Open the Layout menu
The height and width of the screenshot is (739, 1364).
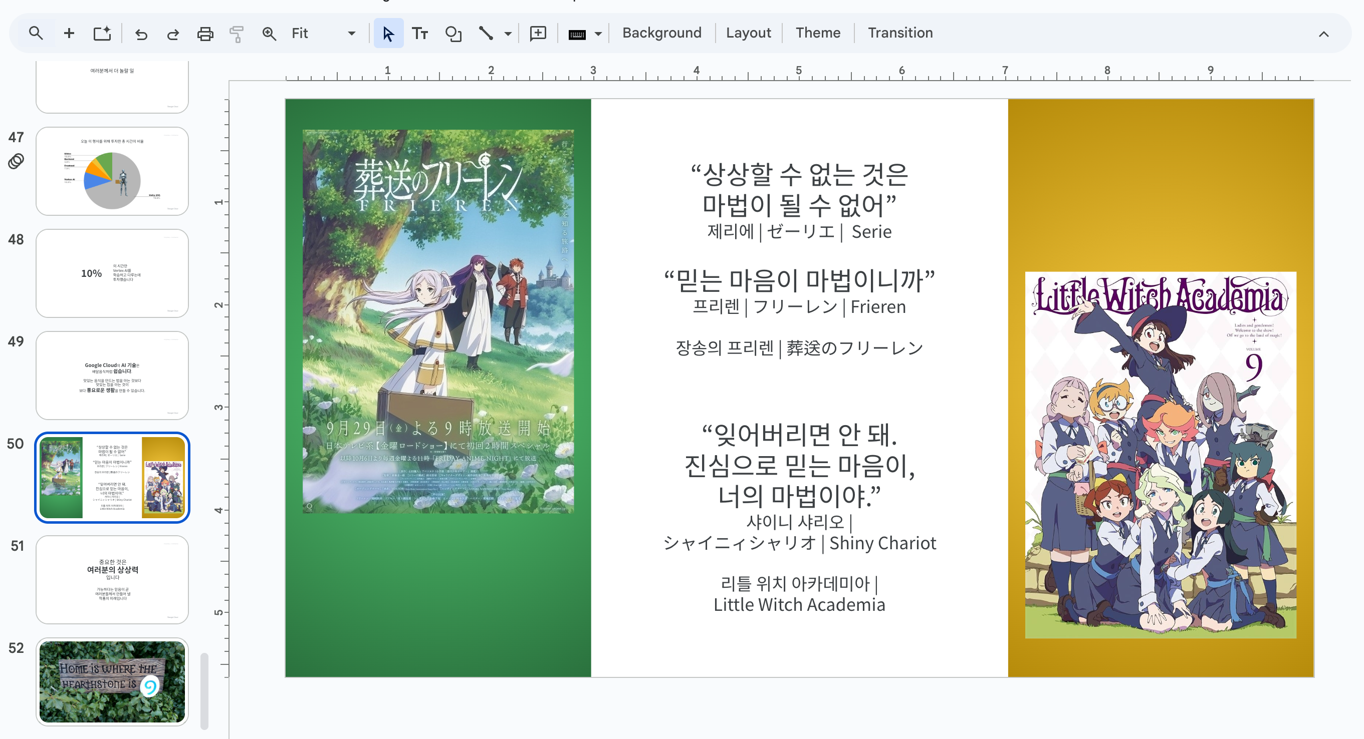pyautogui.click(x=748, y=33)
